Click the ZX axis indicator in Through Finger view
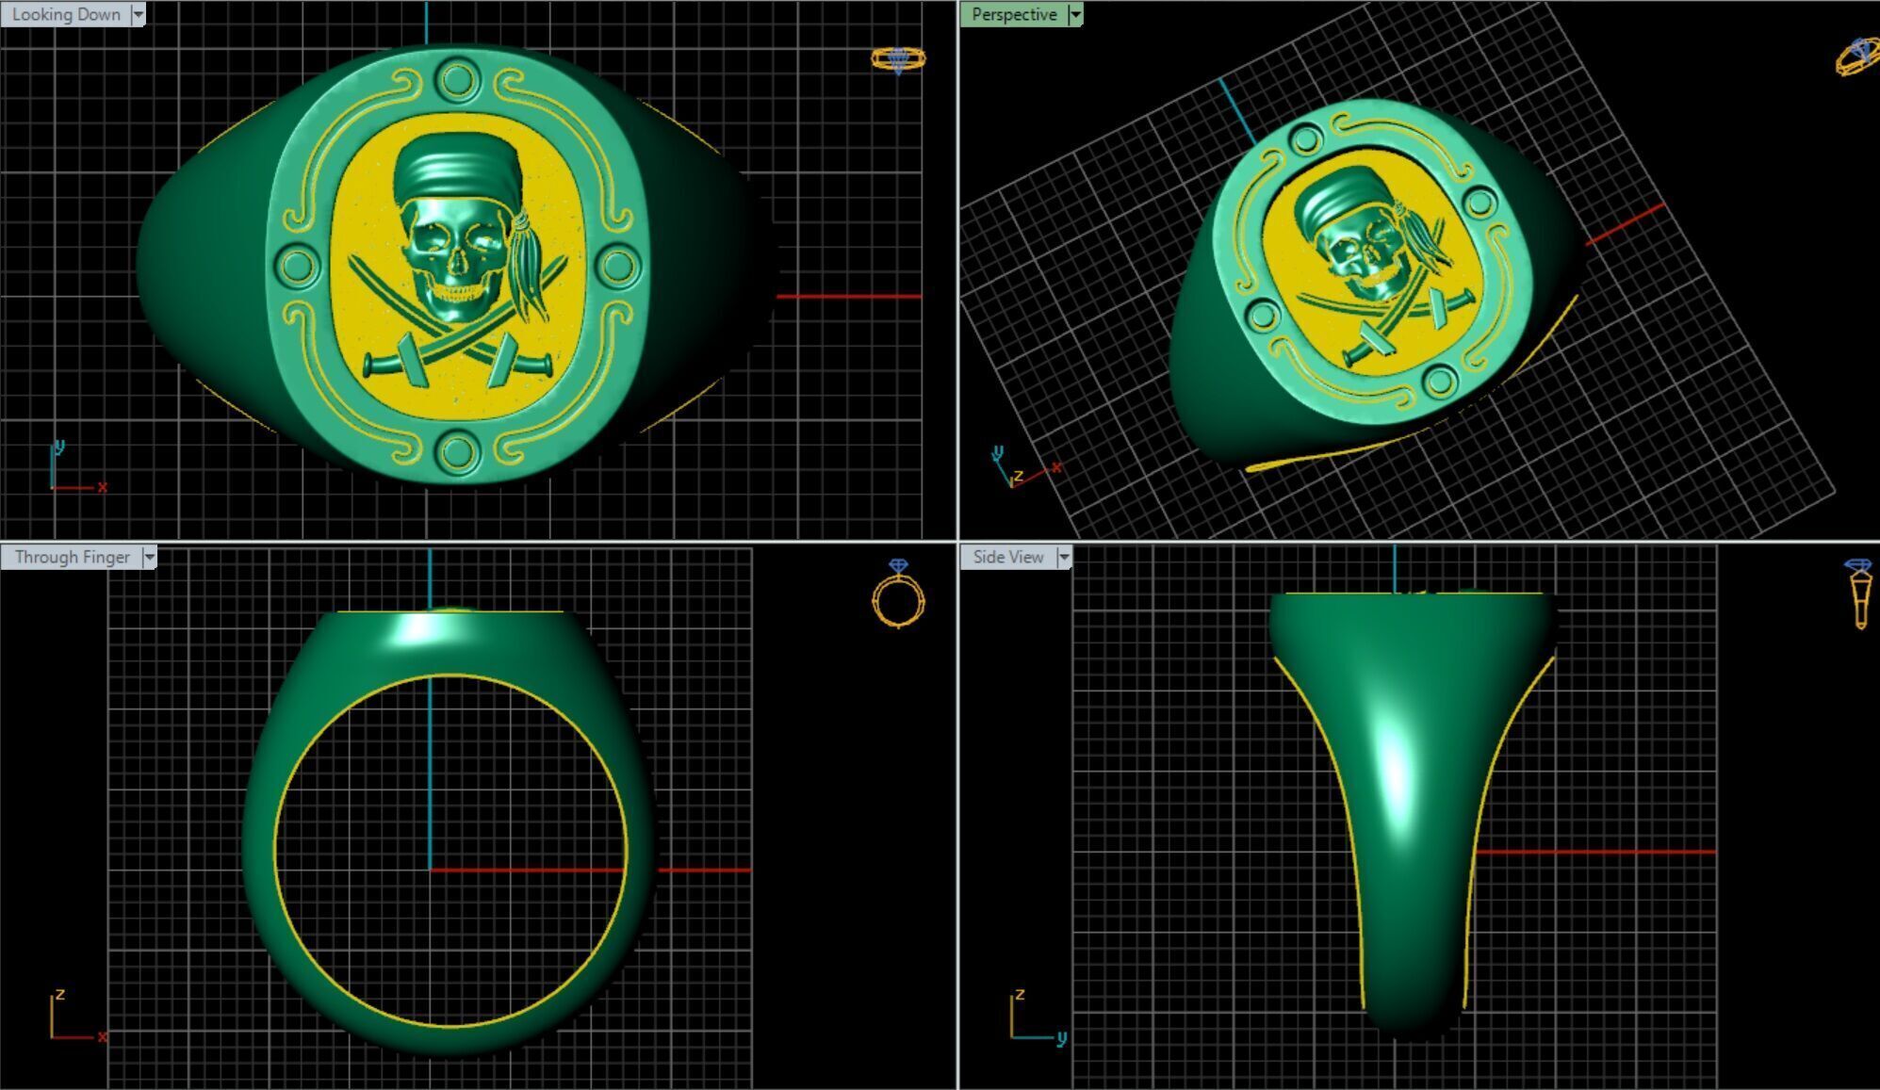The height and width of the screenshot is (1090, 1880). pos(78,1016)
